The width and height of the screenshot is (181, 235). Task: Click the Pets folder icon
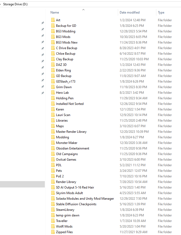53,170
